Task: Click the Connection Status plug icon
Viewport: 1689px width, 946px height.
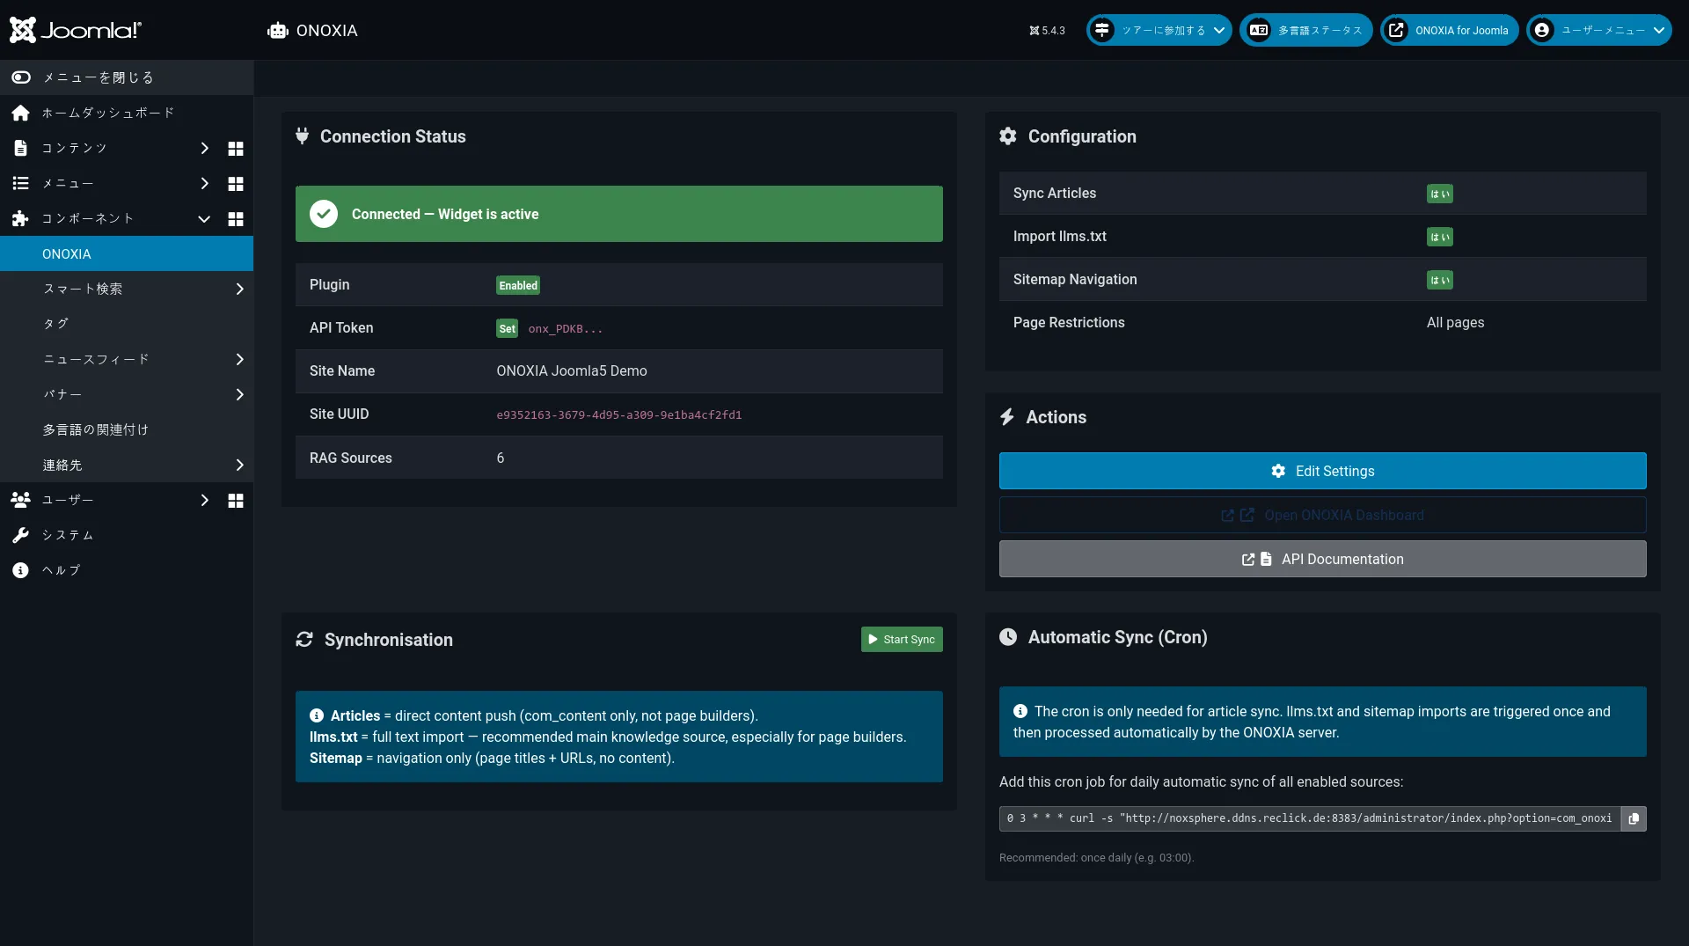Action: (x=303, y=136)
